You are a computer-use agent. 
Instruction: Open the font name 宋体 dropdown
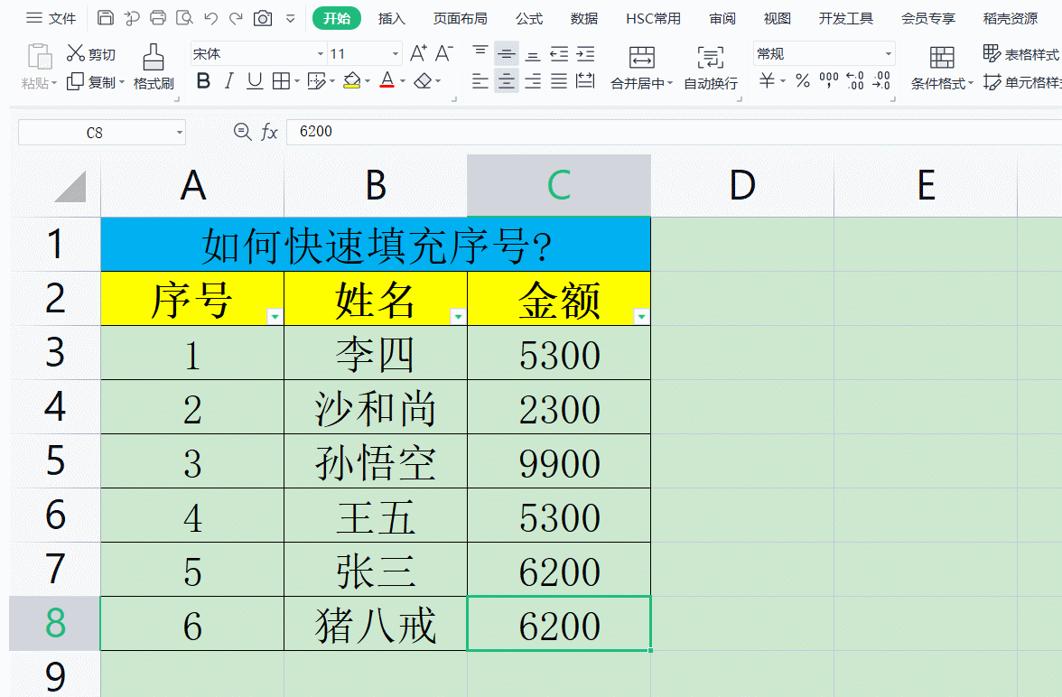click(x=321, y=54)
